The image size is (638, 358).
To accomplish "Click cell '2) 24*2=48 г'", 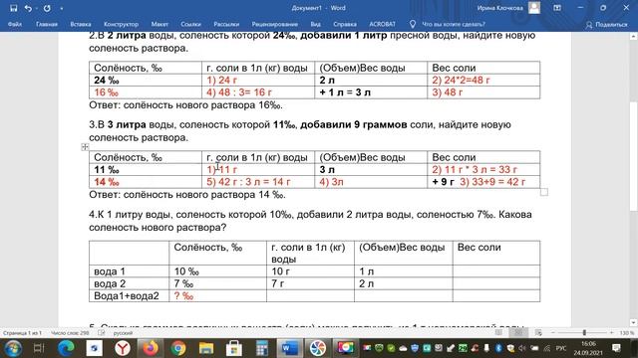I will [x=461, y=80].
